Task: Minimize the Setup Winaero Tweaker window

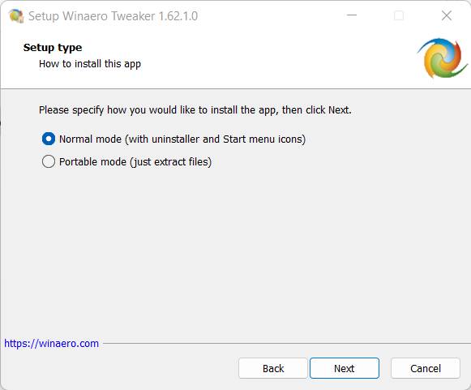Action: click(352, 15)
